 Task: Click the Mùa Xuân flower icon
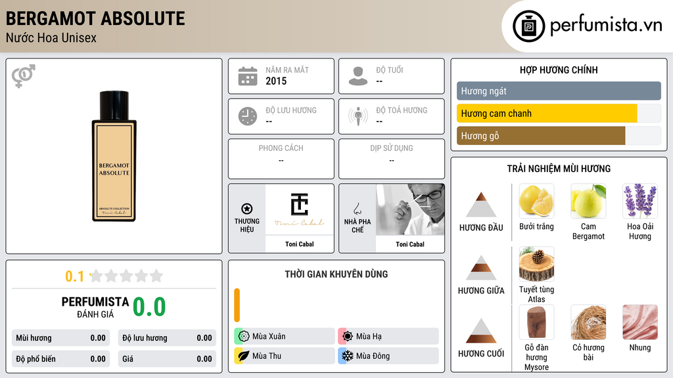click(x=244, y=337)
